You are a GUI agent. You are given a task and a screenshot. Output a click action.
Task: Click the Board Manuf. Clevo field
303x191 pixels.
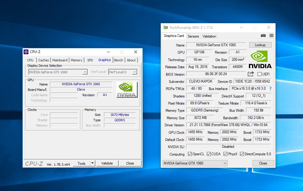(x=81, y=89)
